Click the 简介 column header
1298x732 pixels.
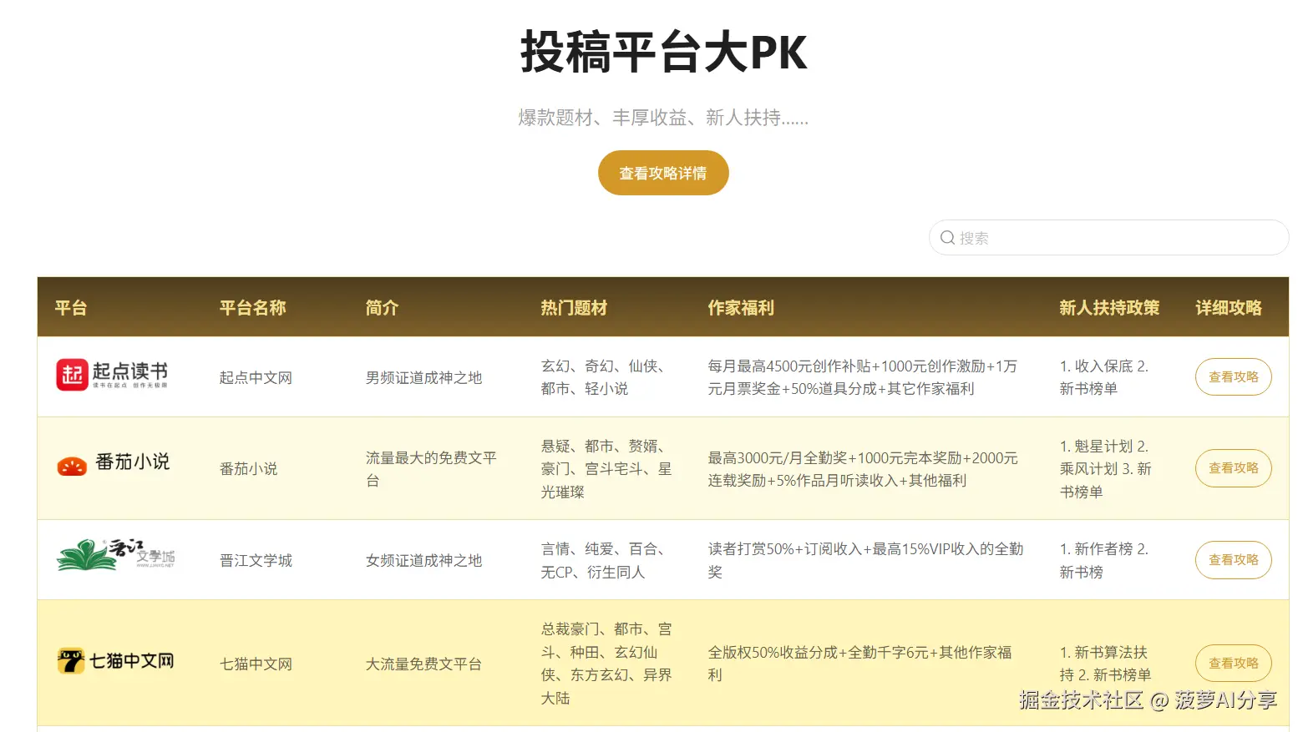(x=383, y=308)
